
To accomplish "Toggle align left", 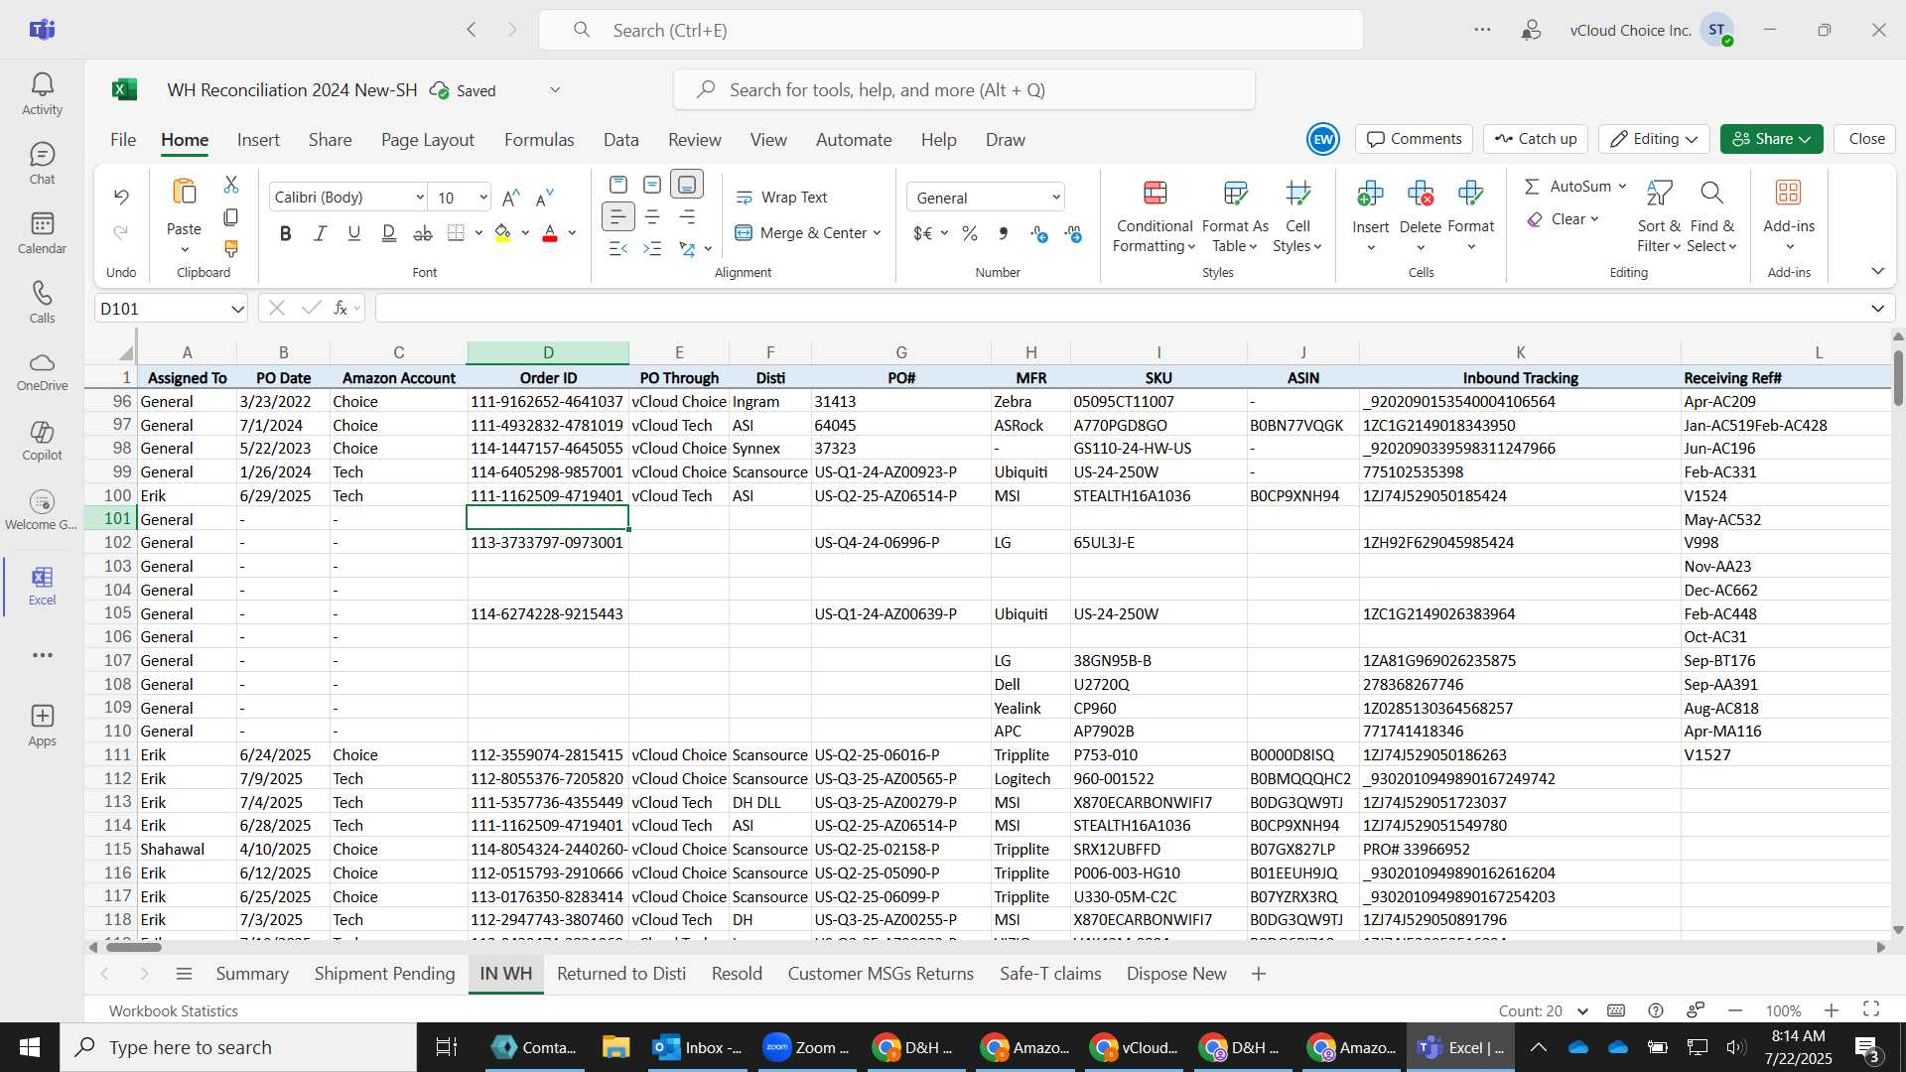I will (617, 216).
